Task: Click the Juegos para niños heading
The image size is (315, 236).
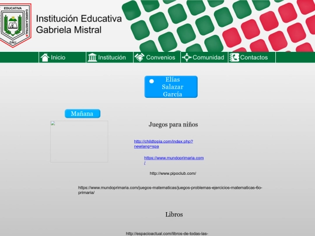Action: click(173, 125)
